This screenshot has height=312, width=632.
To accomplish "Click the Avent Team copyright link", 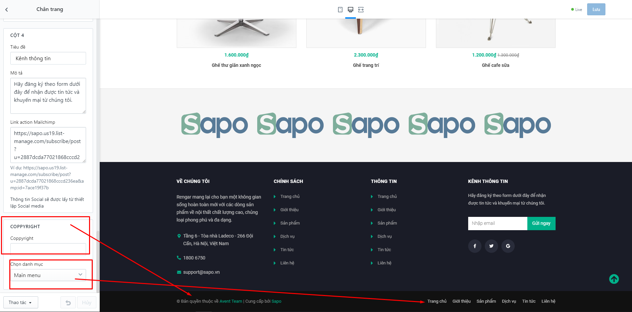I will pos(231,301).
